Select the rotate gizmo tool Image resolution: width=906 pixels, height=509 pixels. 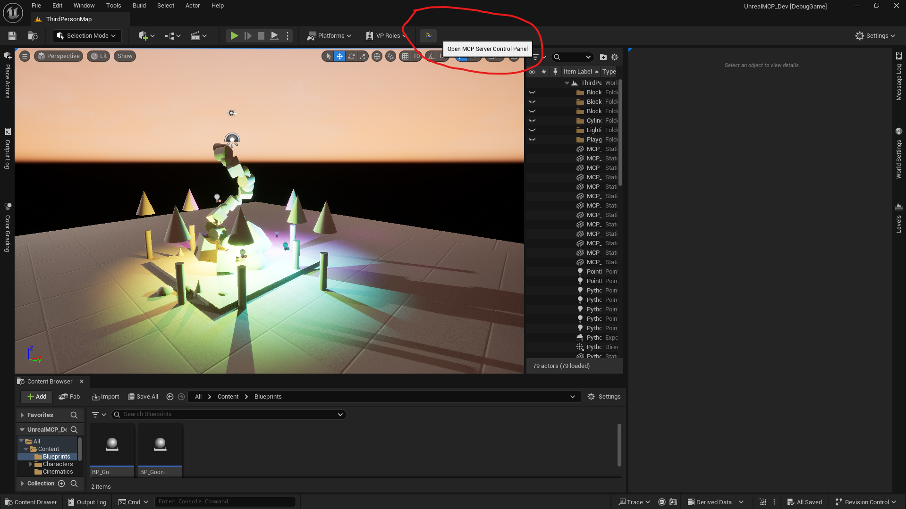click(351, 56)
